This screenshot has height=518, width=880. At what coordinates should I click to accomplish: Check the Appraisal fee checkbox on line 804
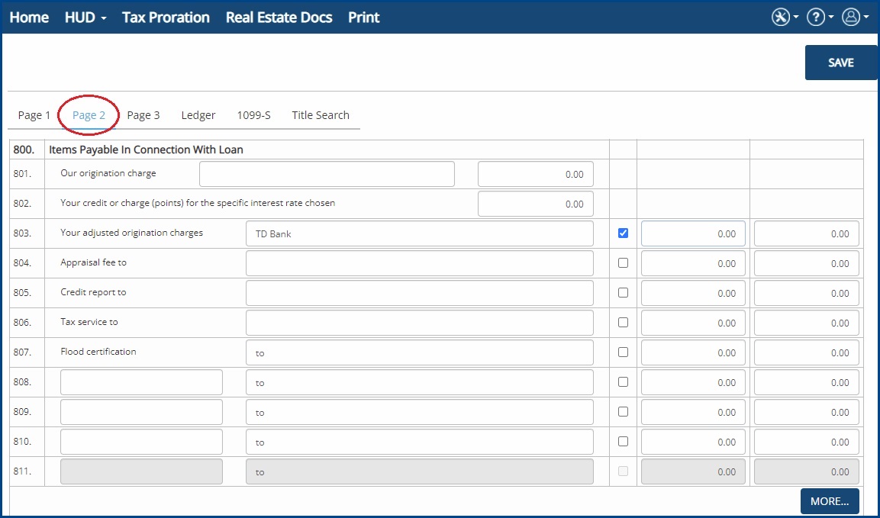click(x=623, y=262)
